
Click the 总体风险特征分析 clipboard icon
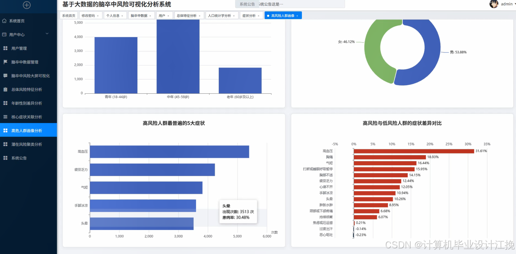coord(5,90)
